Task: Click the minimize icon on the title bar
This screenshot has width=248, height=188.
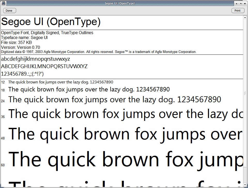Action: click(x=237, y=4)
